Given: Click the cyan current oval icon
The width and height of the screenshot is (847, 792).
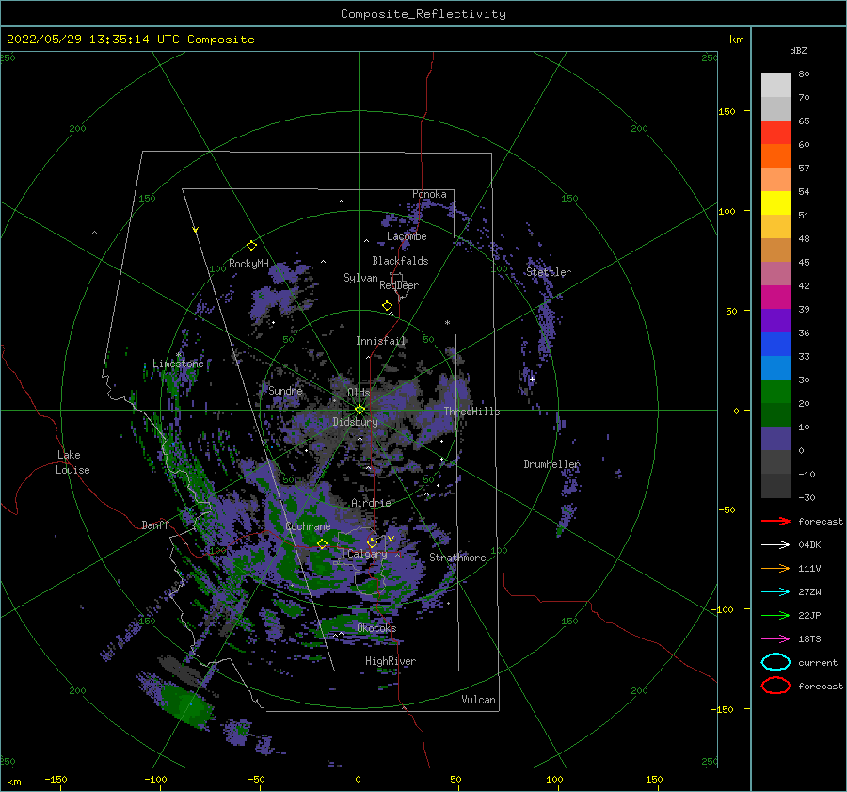Looking at the screenshot, I should pyautogui.click(x=775, y=662).
